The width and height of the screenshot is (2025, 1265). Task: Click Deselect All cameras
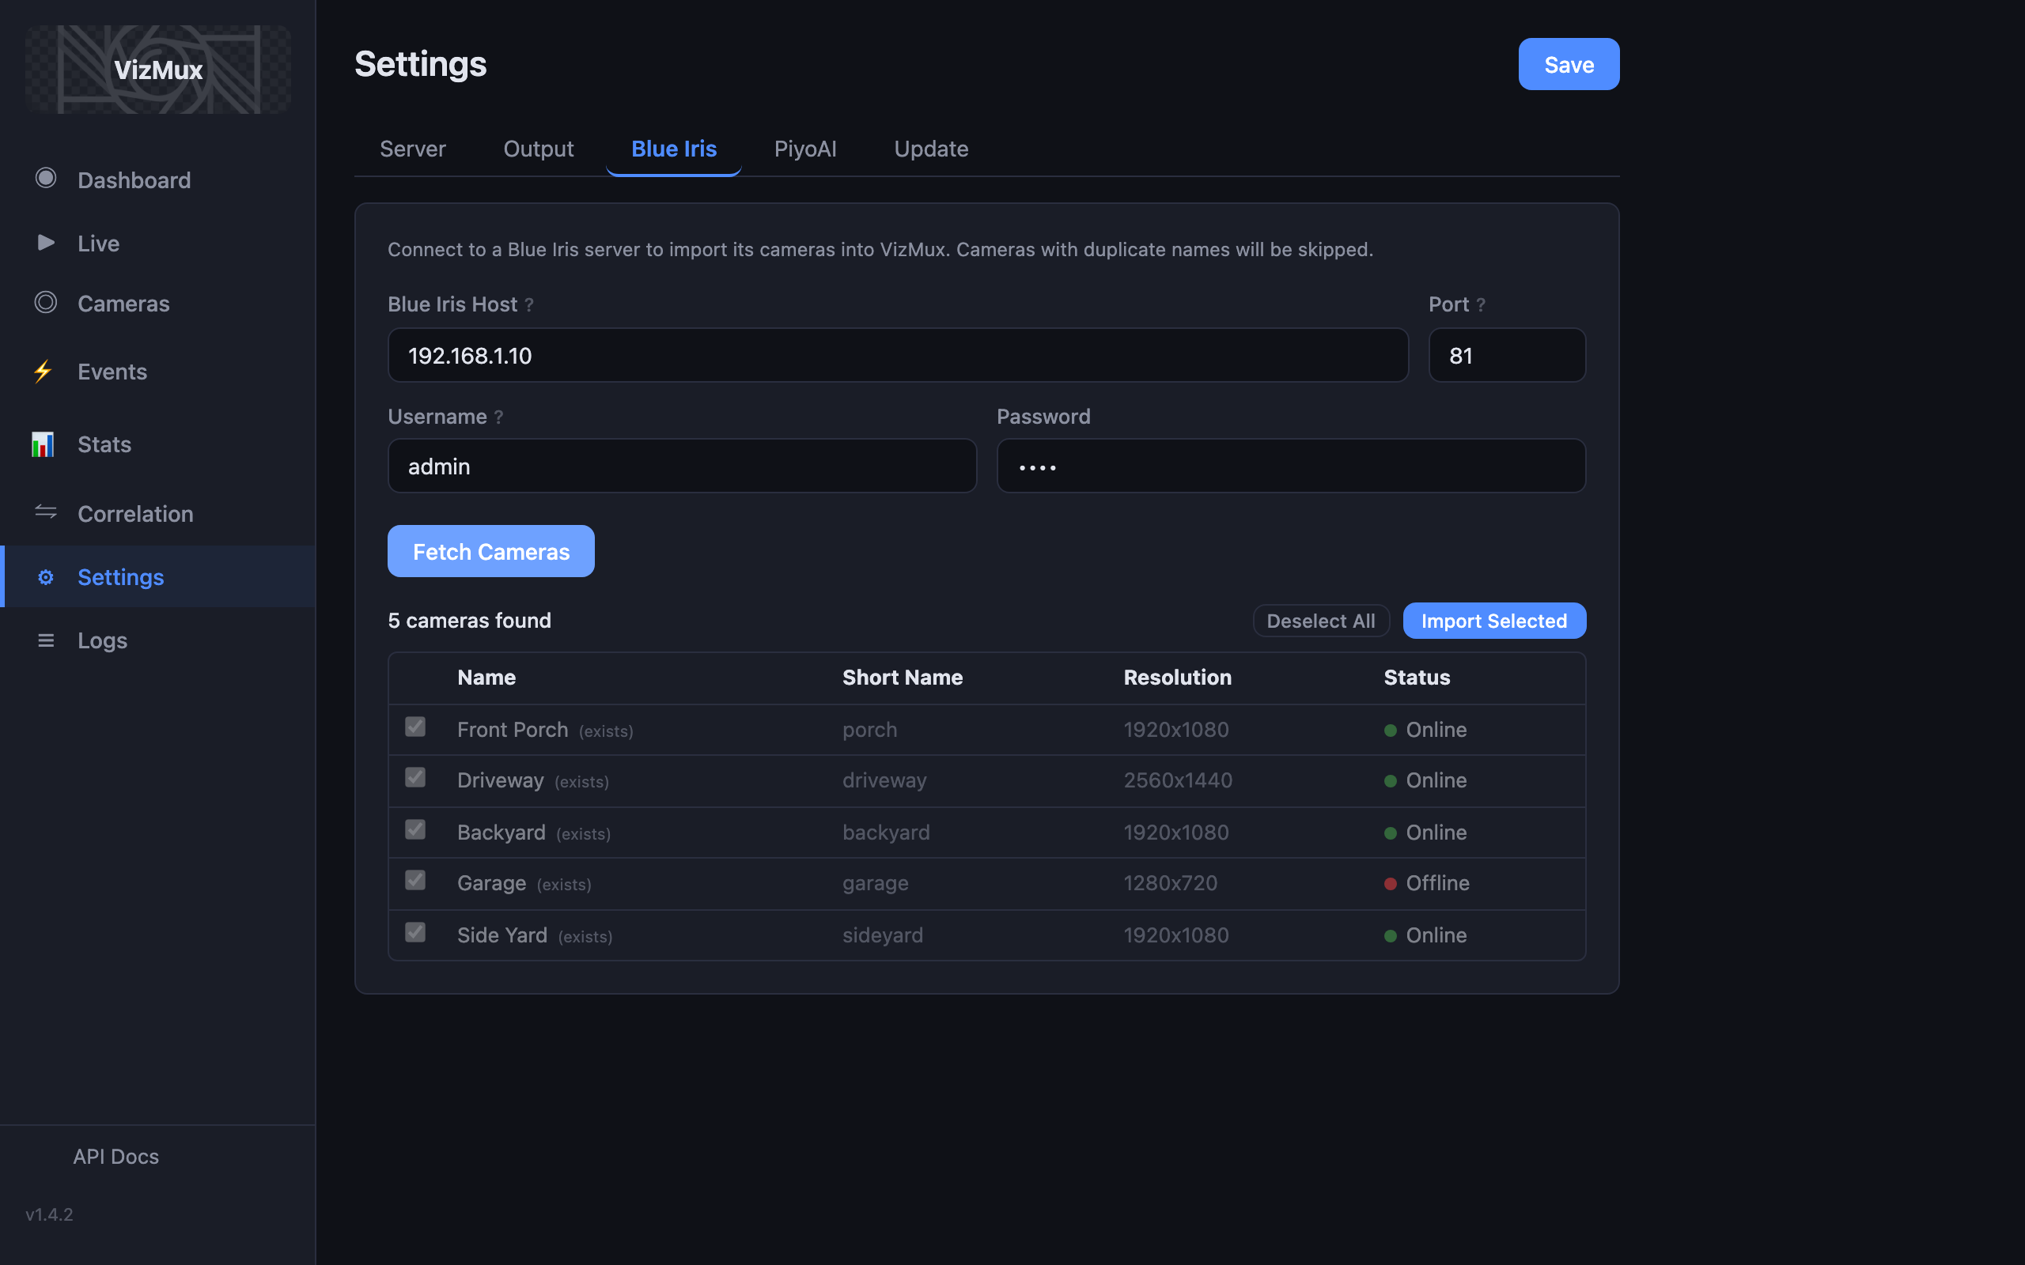1320,621
